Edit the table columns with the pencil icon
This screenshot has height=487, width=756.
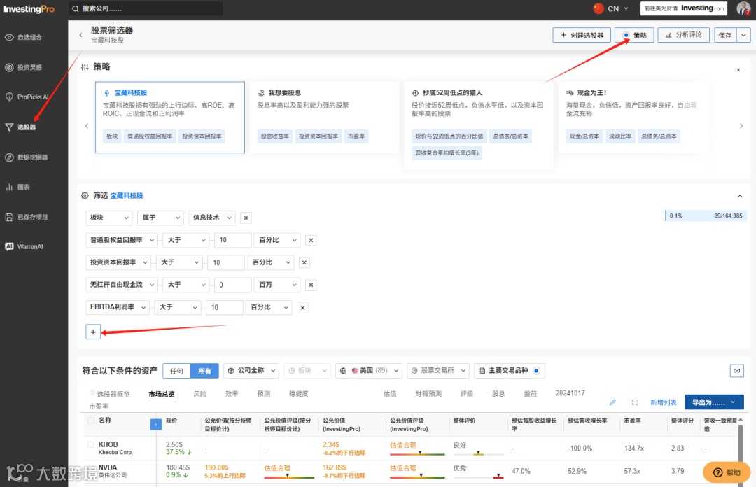pyautogui.click(x=612, y=402)
